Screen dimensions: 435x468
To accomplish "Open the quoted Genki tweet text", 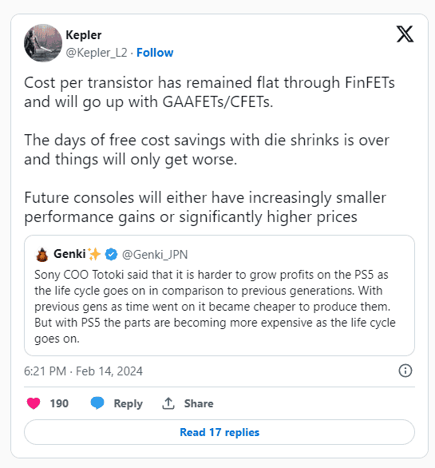I will click(215, 307).
